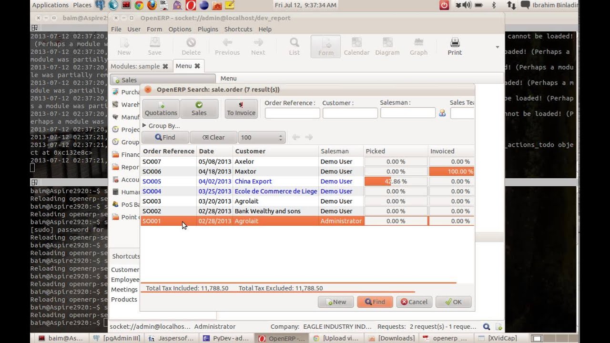Image resolution: width=610 pixels, height=343 pixels.
Task: Click the orange Find button at bottom
Action: [375, 302]
